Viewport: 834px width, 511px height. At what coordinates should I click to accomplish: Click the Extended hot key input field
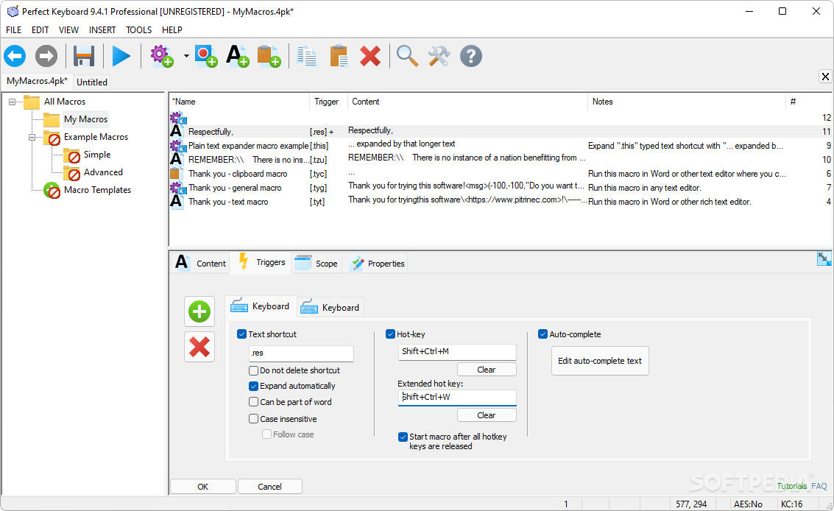click(x=457, y=397)
